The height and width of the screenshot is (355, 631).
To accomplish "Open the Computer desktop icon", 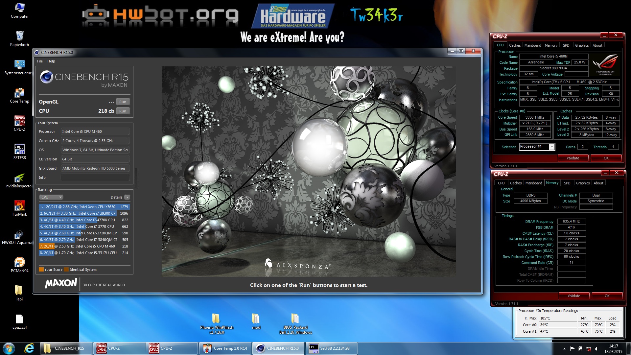I will click(x=19, y=11).
